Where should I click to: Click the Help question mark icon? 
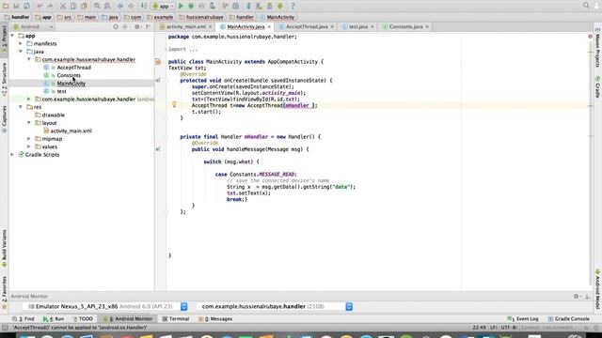click(293, 6)
